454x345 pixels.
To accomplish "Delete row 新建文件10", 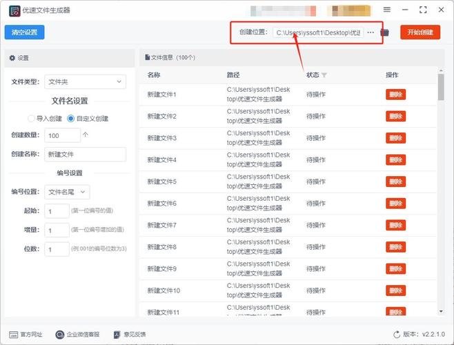I will pos(395,290).
